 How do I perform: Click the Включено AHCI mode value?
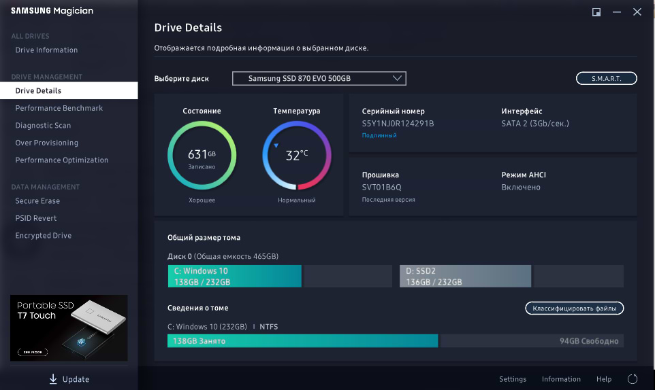(521, 187)
